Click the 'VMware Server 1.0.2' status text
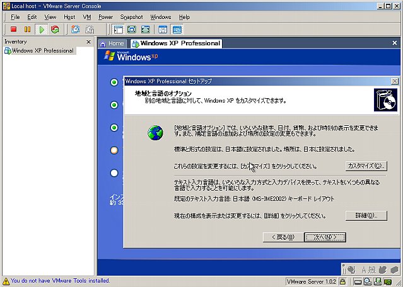 point(312,282)
